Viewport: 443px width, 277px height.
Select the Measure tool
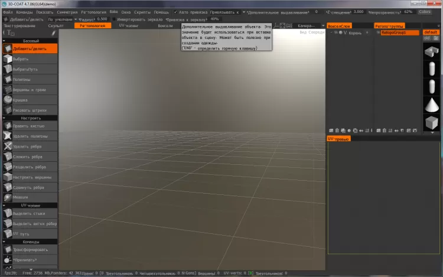coord(30,197)
